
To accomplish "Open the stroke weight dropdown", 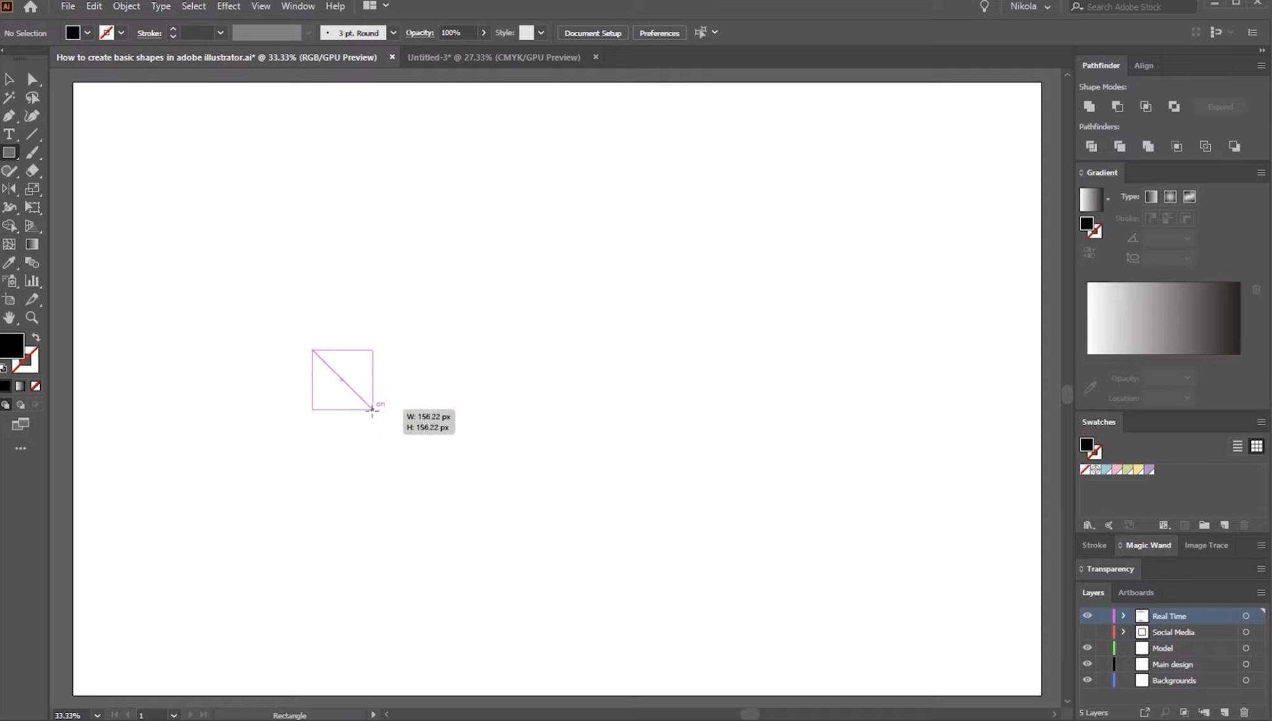I will pos(220,32).
